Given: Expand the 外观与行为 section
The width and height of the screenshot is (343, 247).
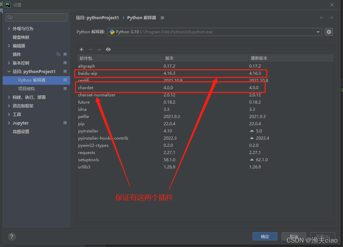Looking at the screenshot, I should point(9,28).
